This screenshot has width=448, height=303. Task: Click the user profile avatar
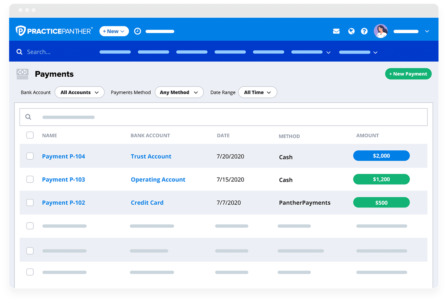click(381, 31)
